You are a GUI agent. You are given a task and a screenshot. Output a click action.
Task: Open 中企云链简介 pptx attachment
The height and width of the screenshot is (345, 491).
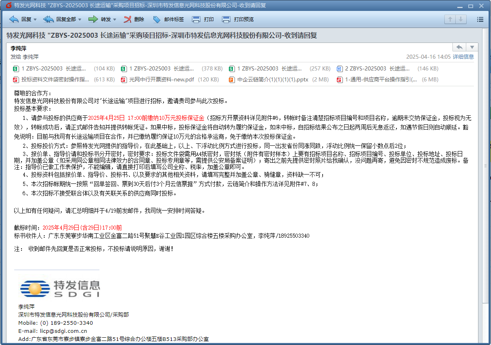tap(280, 79)
